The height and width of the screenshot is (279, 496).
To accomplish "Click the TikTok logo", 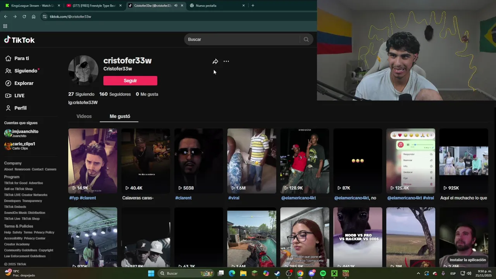I will pyautogui.click(x=19, y=40).
